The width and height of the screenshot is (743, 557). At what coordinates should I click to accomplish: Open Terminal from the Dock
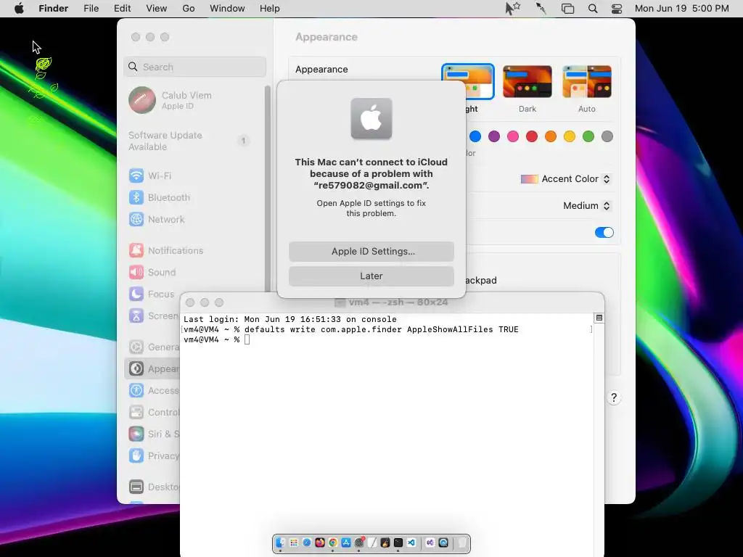pos(398,542)
